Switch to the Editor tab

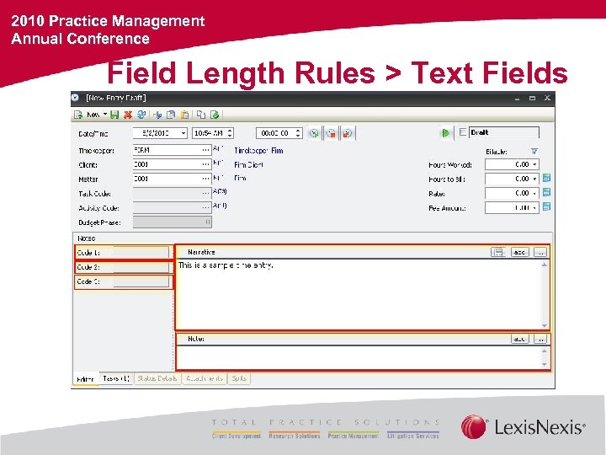85,379
